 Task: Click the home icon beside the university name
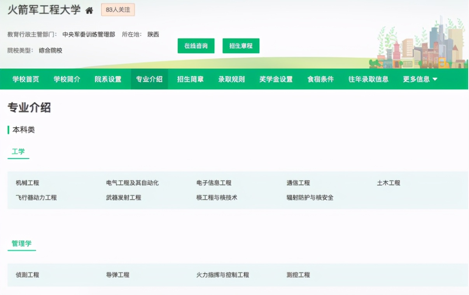click(89, 11)
